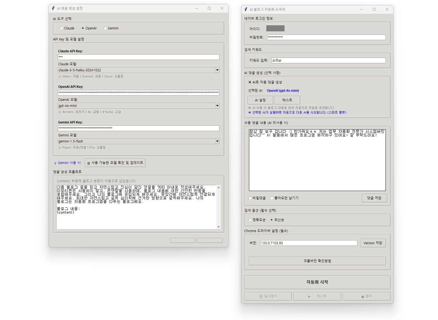Open the Chrome version check guide button
438x320 pixels.
[x=317, y=261]
